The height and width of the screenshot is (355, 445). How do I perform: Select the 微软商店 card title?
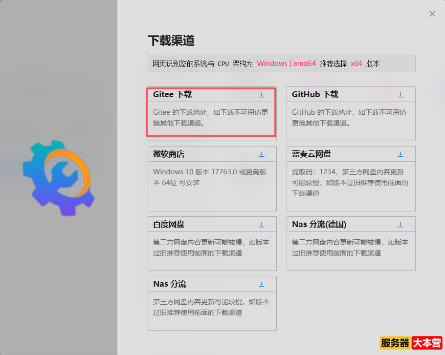click(x=169, y=154)
